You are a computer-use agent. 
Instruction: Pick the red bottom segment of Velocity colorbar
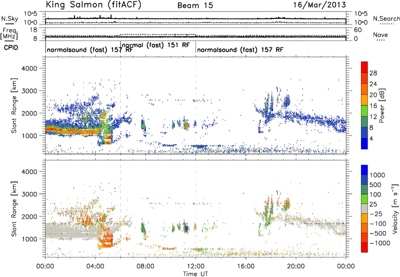(364, 247)
